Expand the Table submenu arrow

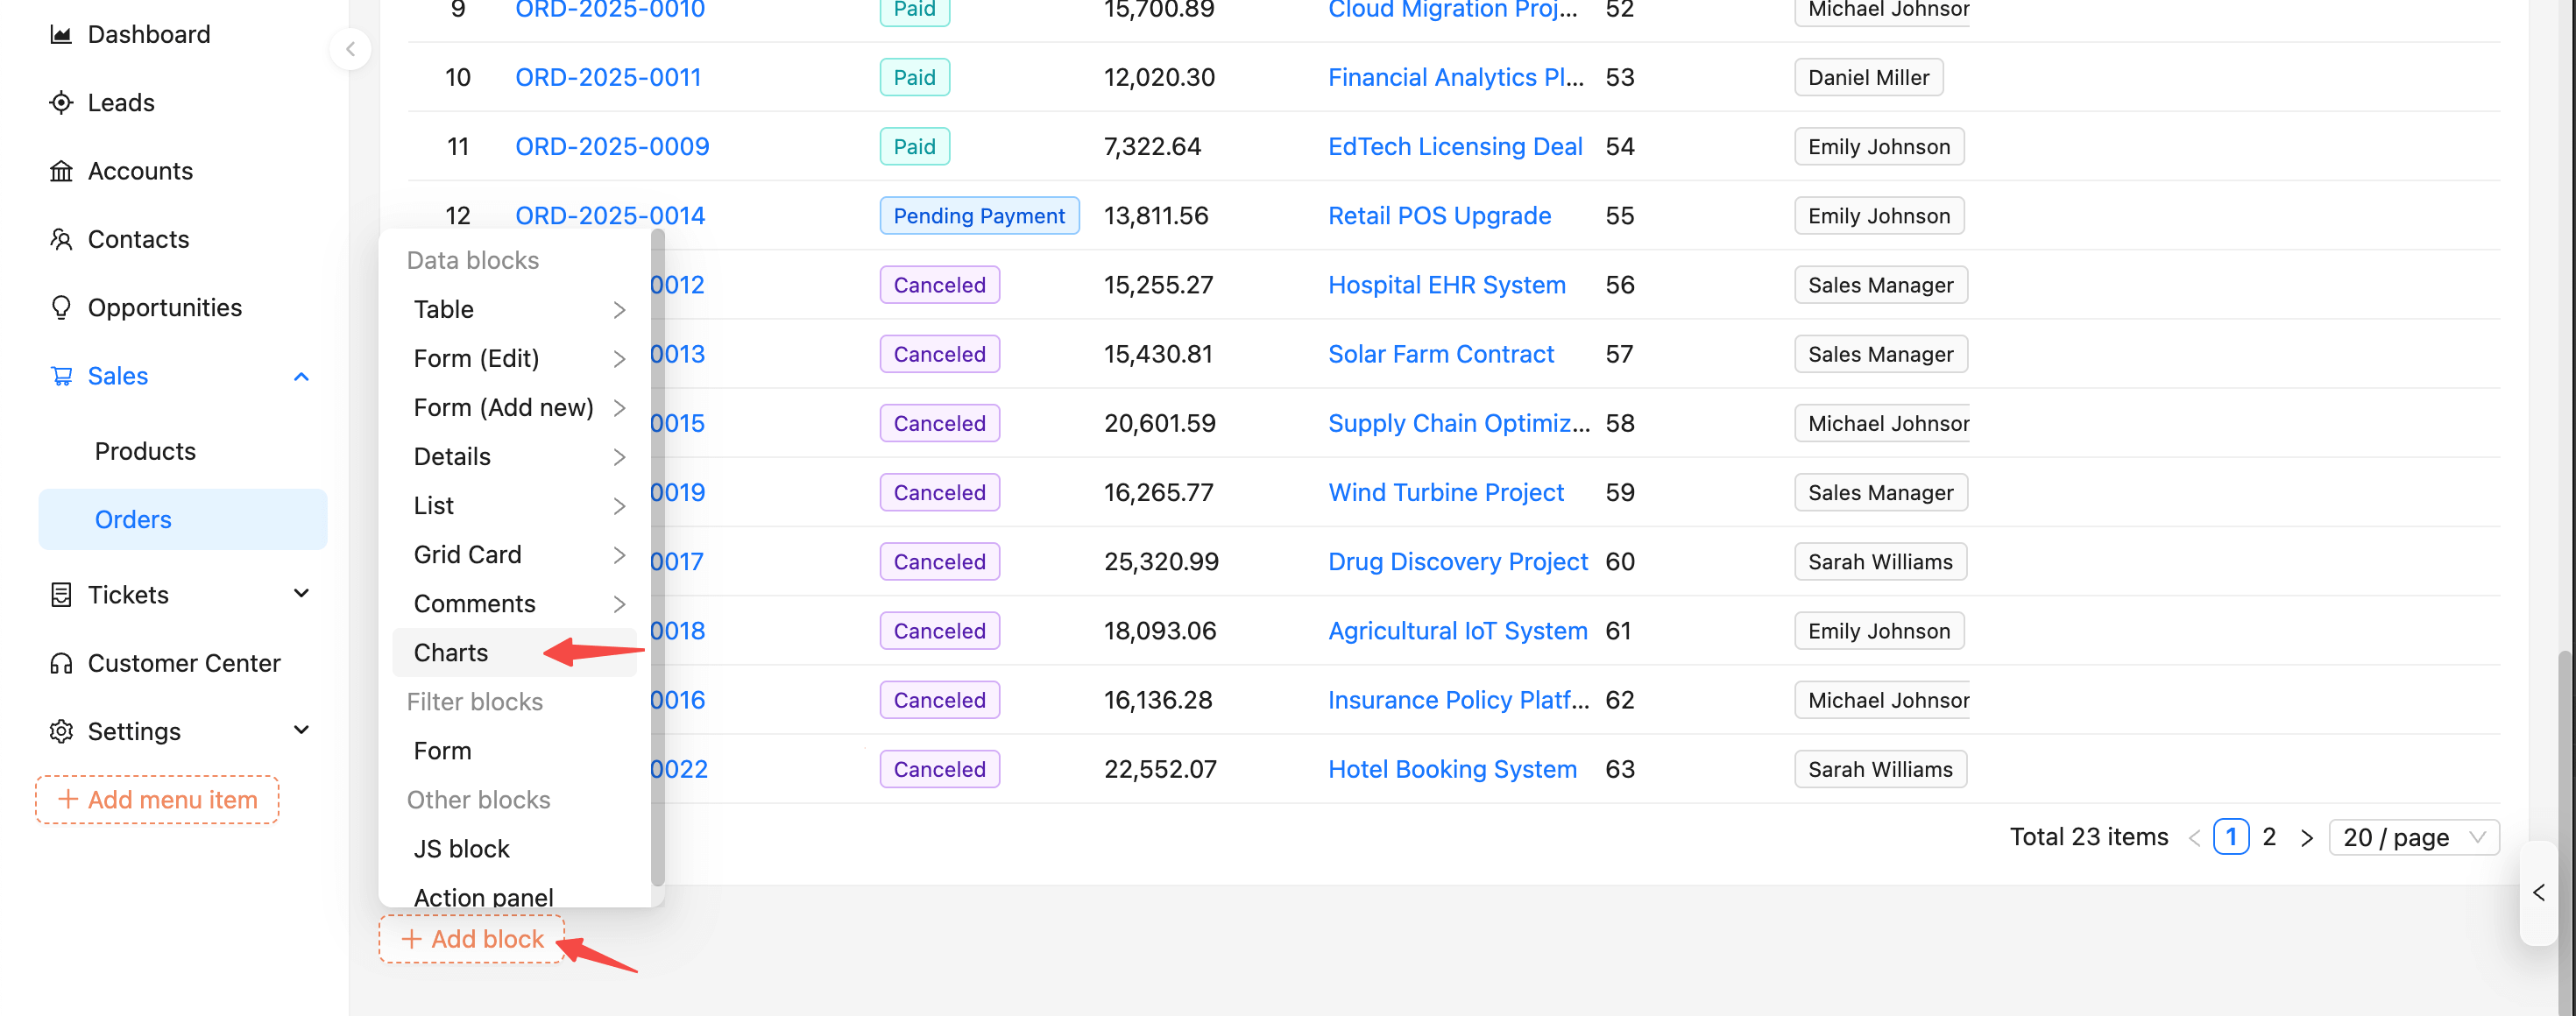tap(619, 310)
